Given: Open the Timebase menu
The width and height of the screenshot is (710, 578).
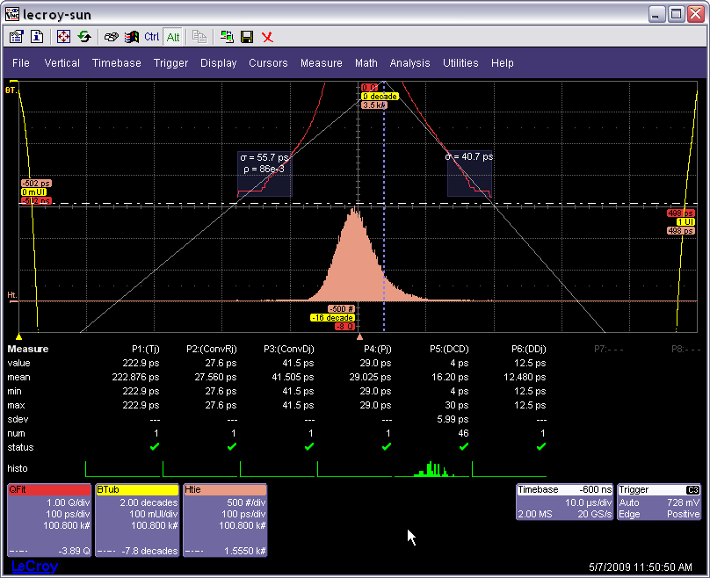Looking at the screenshot, I should (x=116, y=63).
